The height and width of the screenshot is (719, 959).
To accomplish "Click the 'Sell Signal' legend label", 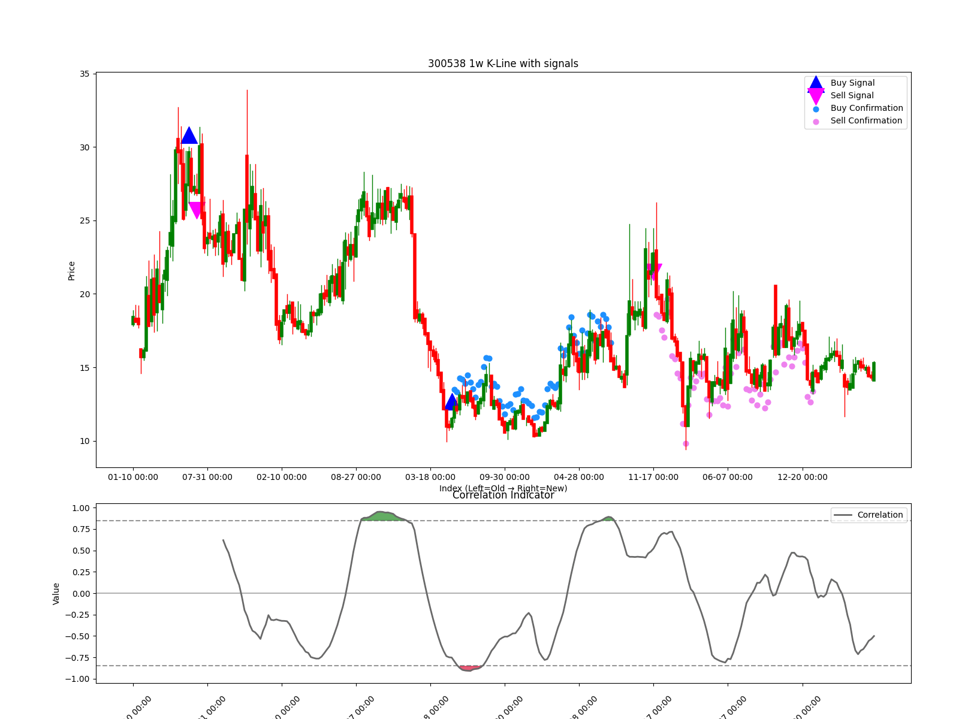I will pyautogui.click(x=852, y=96).
